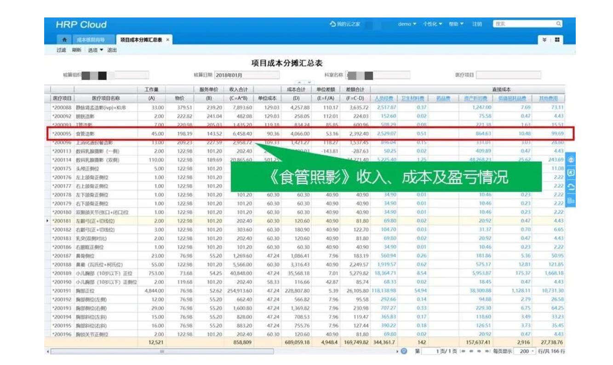Close the 项目成本分摊汇总表 tab
This screenshot has width=613, height=365.
pyautogui.click(x=167, y=40)
